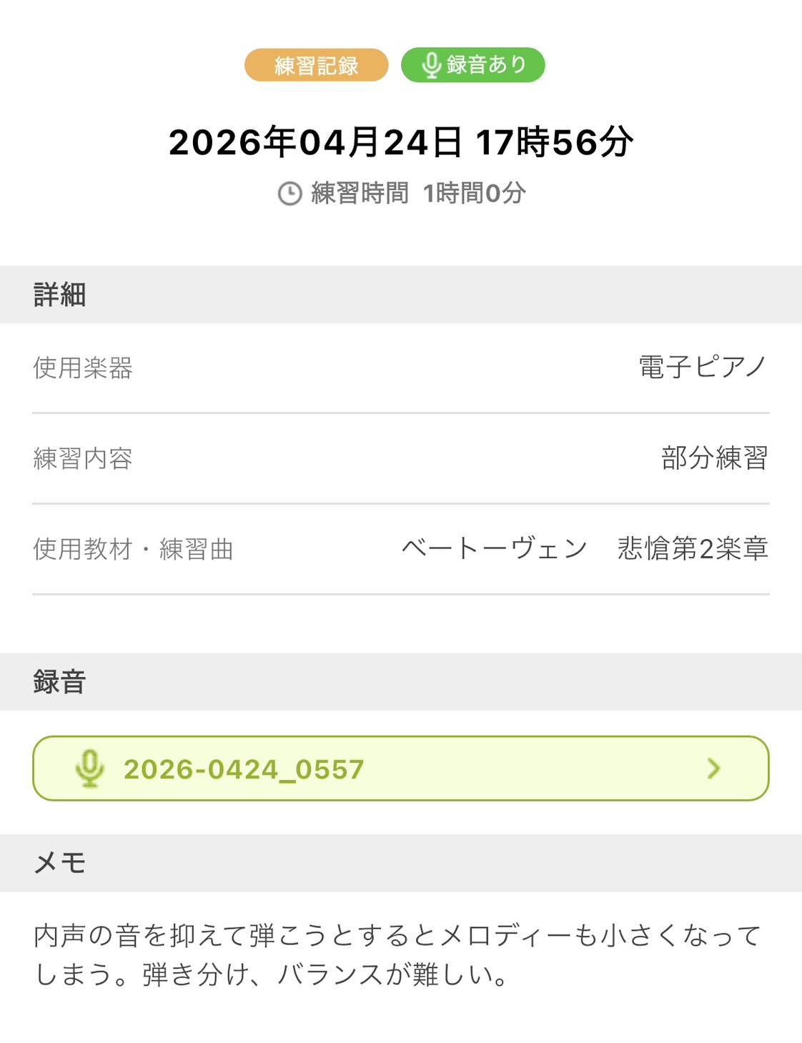
Task: Click the メモ section header
Action: (x=60, y=863)
